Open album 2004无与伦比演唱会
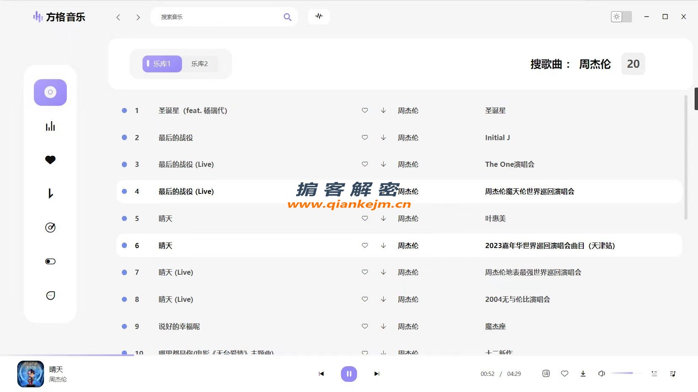Image resolution: width=698 pixels, height=392 pixels. (x=518, y=299)
